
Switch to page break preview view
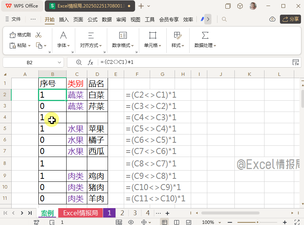pos(177,222)
